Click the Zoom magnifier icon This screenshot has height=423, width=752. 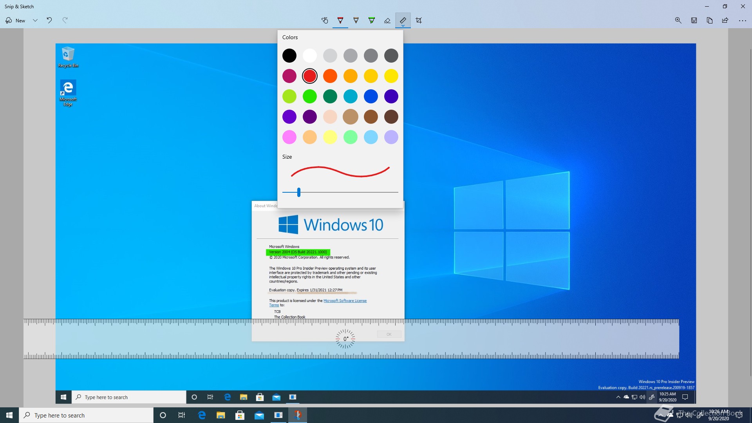tap(678, 20)
